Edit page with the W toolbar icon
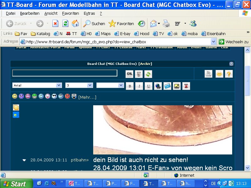 (177, 24)
